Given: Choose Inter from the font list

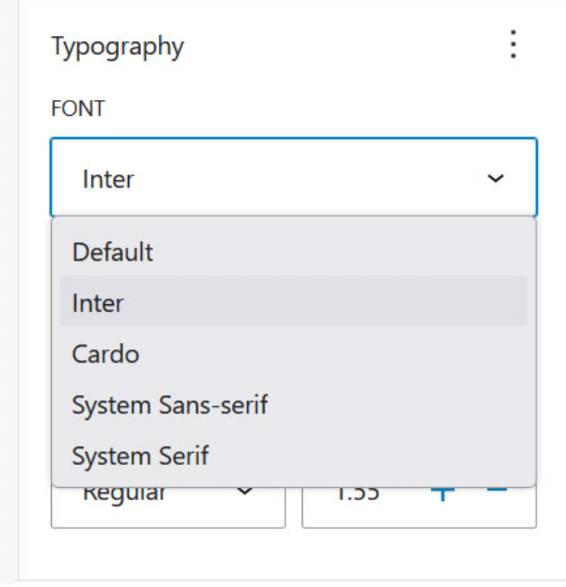Looking at the screenshot, I should coord(294,302).
